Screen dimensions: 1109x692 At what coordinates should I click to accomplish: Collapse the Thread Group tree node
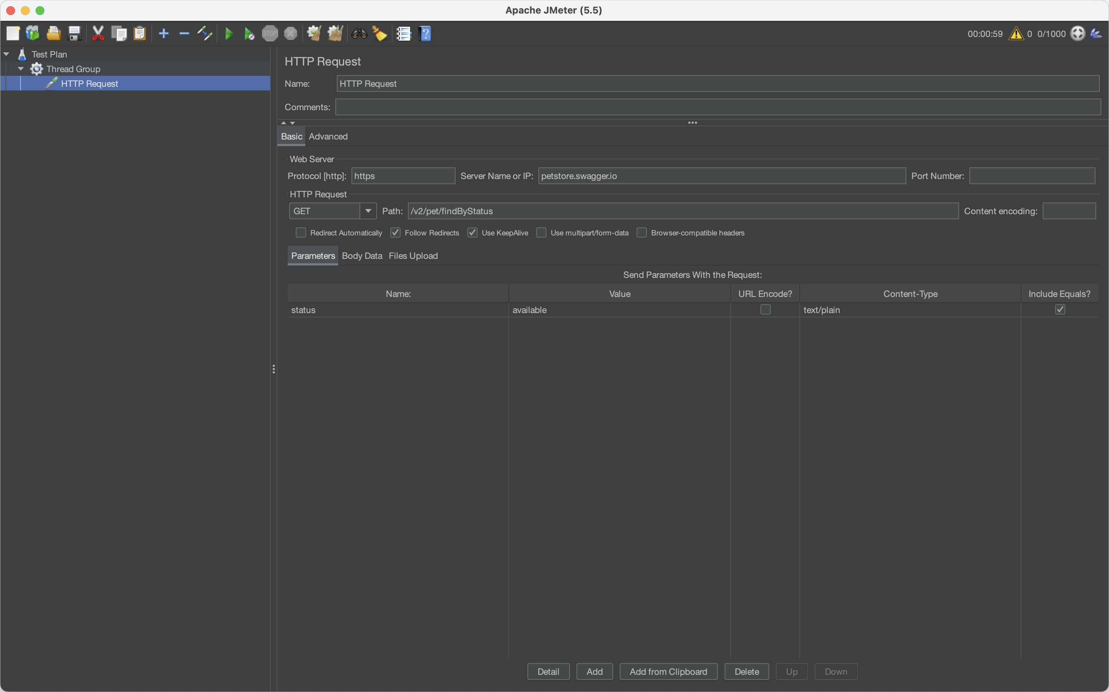pos(21,69)
